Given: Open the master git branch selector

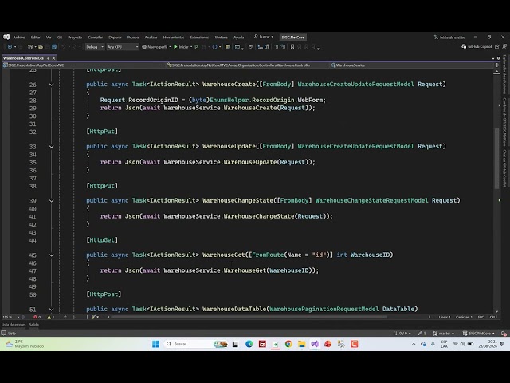Looking at the screenshot, I should click(444, 334).
